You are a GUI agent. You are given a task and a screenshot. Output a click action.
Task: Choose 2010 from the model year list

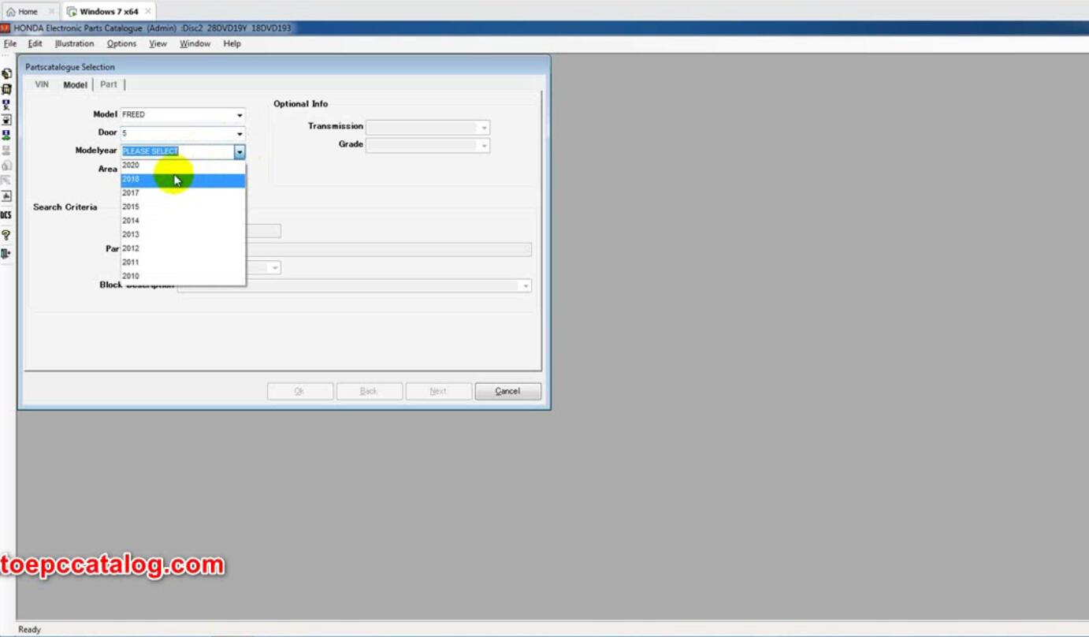click(x=183, y=277)
